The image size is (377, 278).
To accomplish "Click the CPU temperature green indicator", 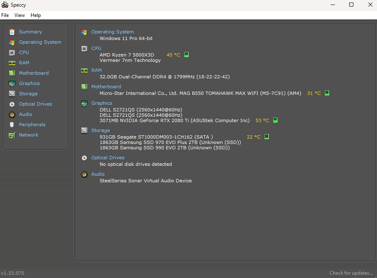I will tap(186, 55).
